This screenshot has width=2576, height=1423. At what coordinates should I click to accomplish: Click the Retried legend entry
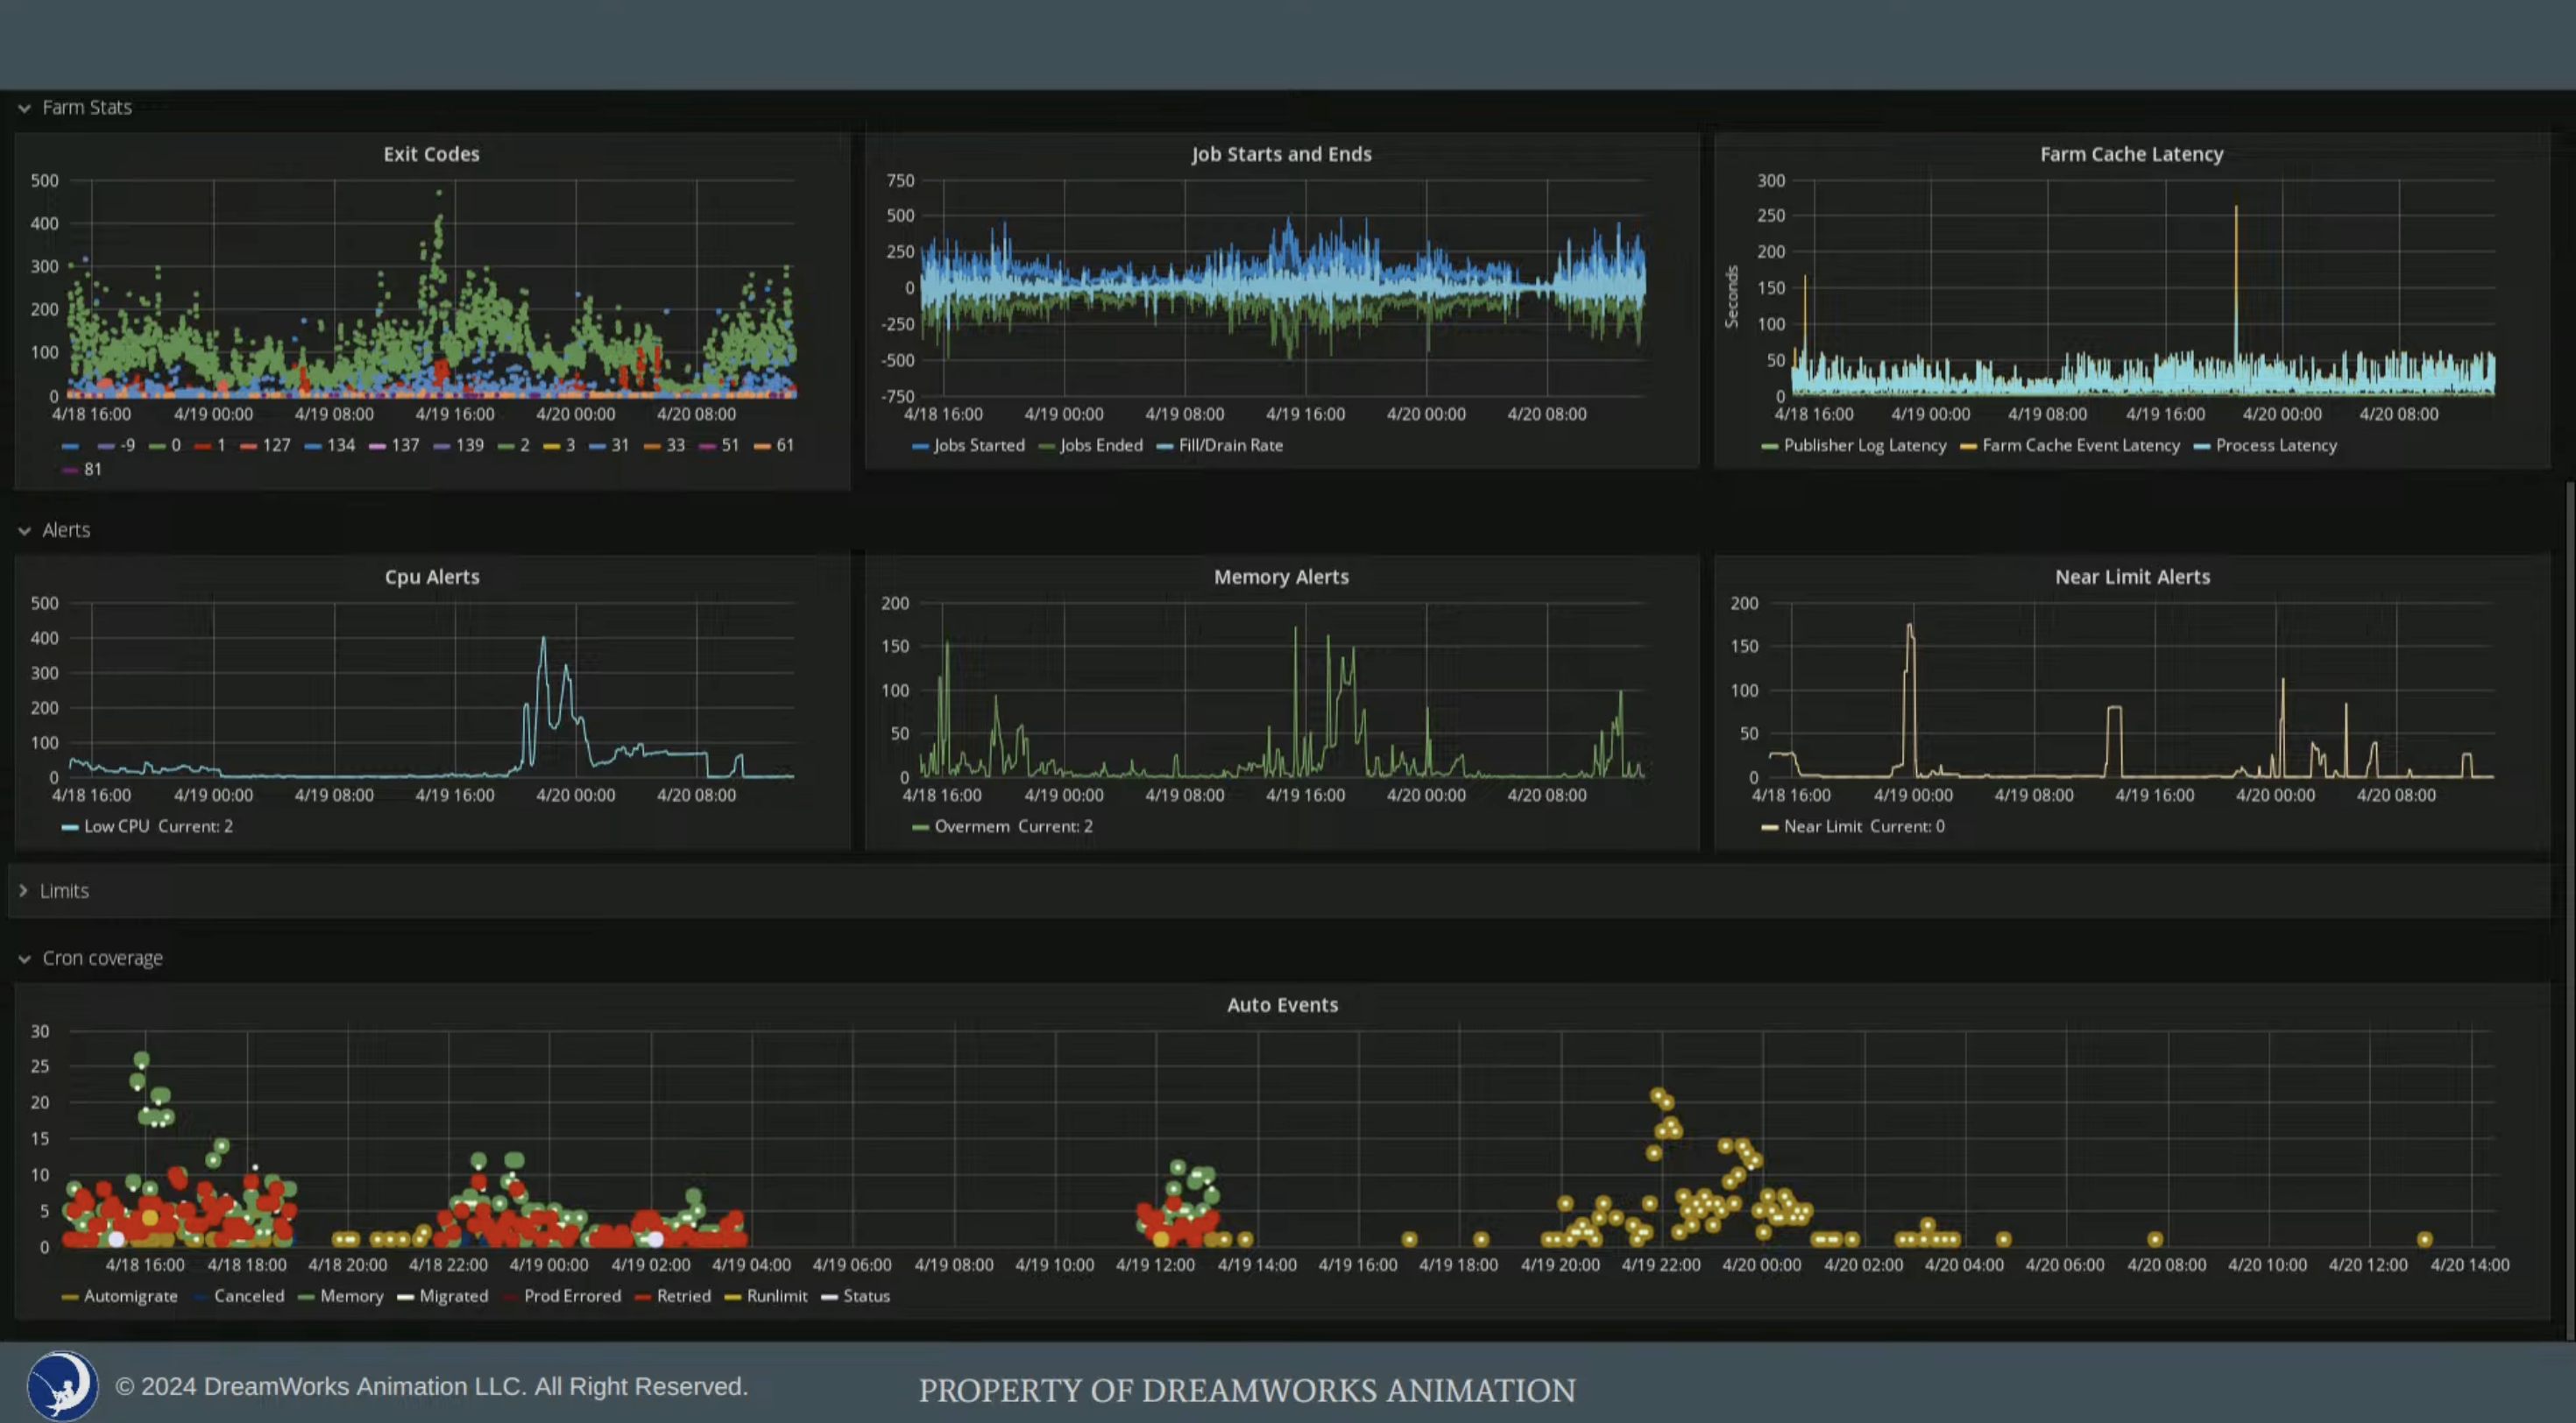point(683,1296)
